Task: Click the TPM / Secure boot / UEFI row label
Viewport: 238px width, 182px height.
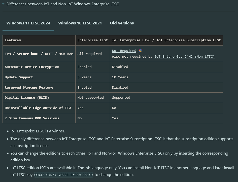Action: (x=39, y=54)
